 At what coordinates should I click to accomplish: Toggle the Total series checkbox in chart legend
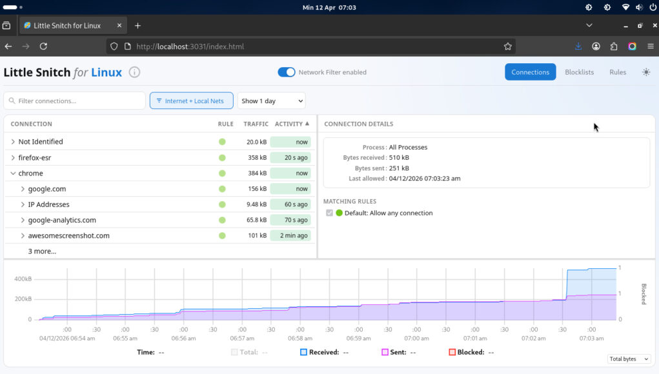pyautogui.click(x=234, y=352)
